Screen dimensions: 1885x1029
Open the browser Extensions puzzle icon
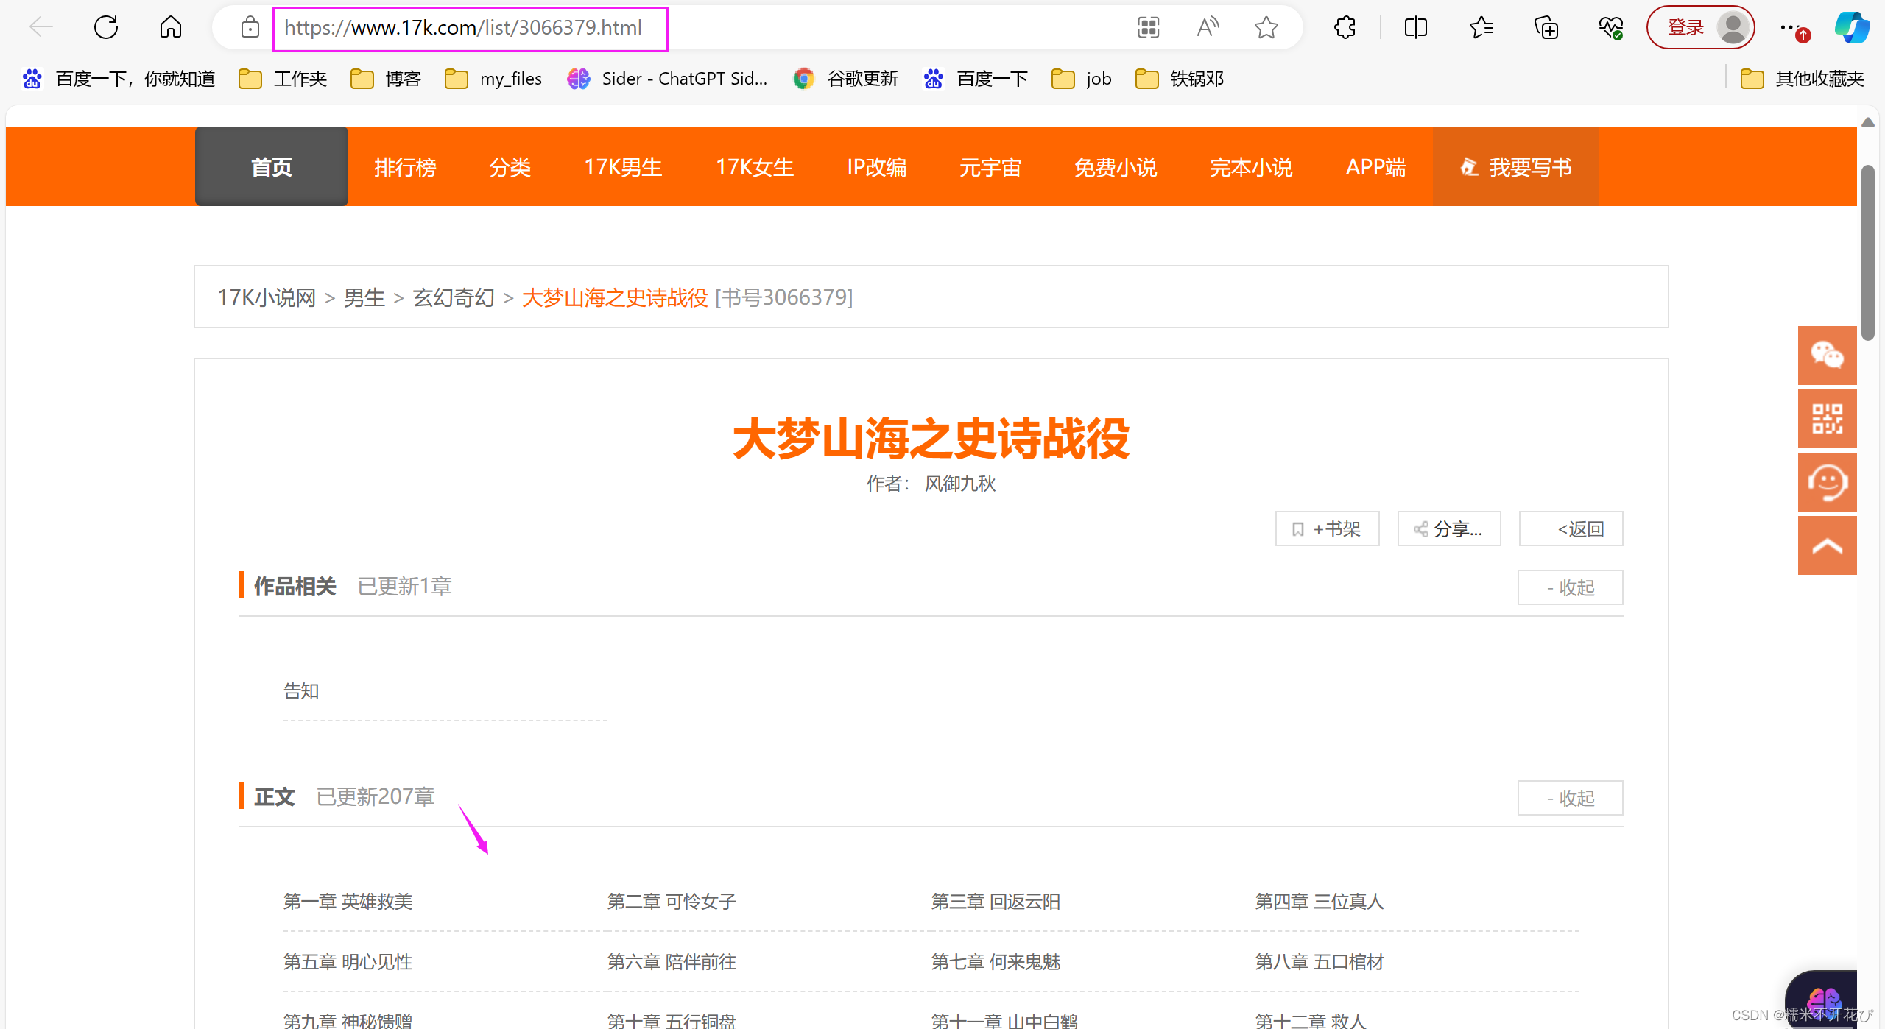tap(1345, 28)
